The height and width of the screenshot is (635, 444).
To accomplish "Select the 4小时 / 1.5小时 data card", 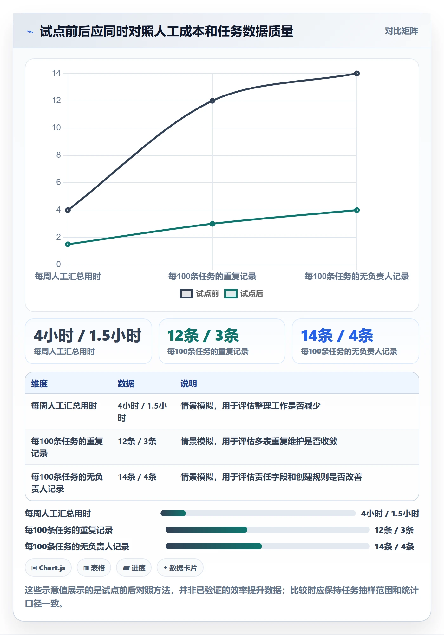I will click(88, 341).
